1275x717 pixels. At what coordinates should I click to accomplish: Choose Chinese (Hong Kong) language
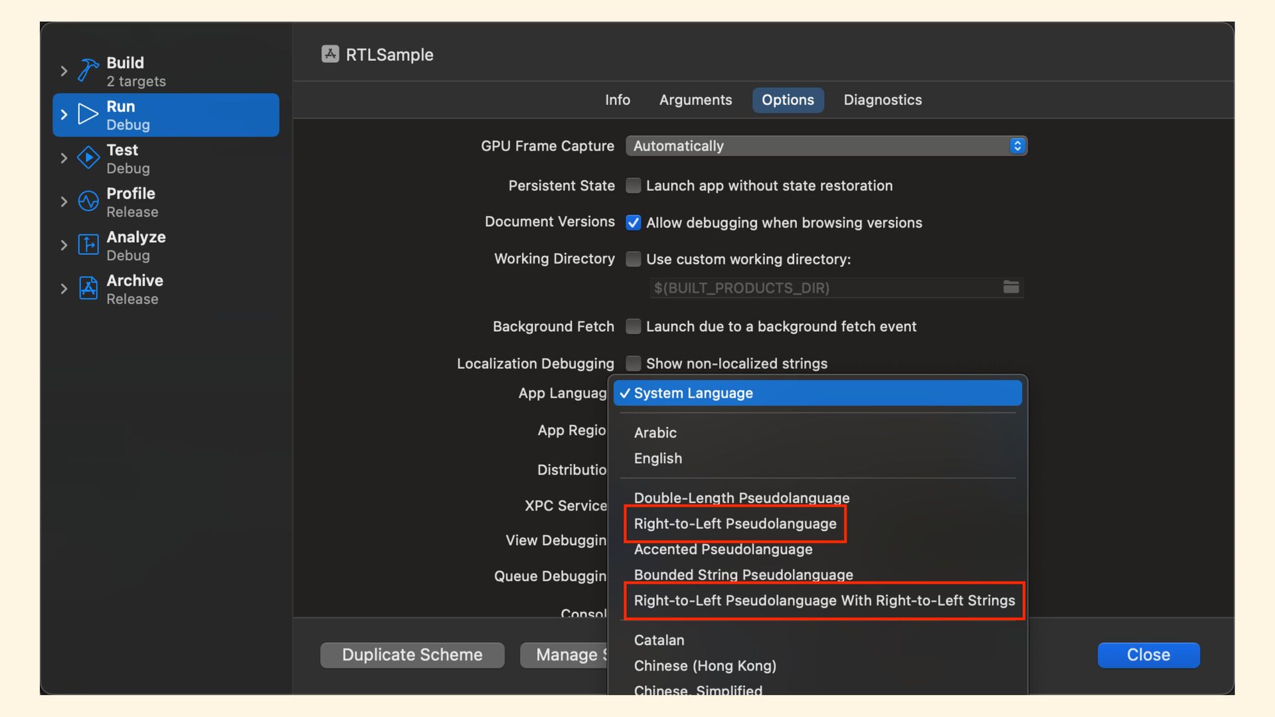pyautogui.click(x=817, y=666)
